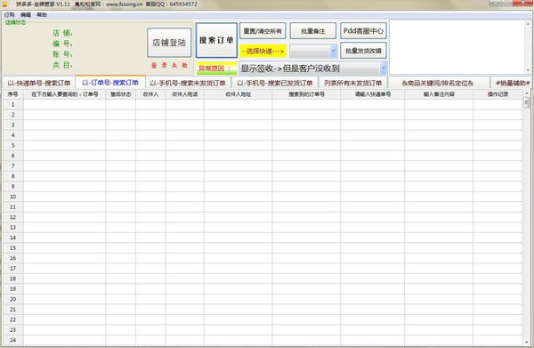Switch to 以-快递单号-搜索订单 tab
The width and height of the screenshot is (534, 348).
[x=39, y=83]
